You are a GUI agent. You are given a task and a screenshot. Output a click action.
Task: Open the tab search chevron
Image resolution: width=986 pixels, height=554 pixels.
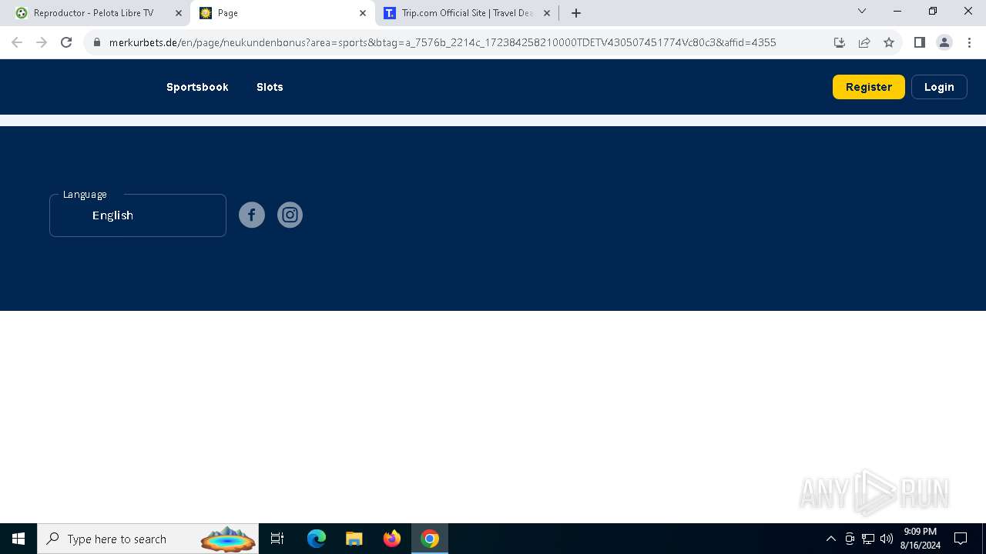point(862,12)
